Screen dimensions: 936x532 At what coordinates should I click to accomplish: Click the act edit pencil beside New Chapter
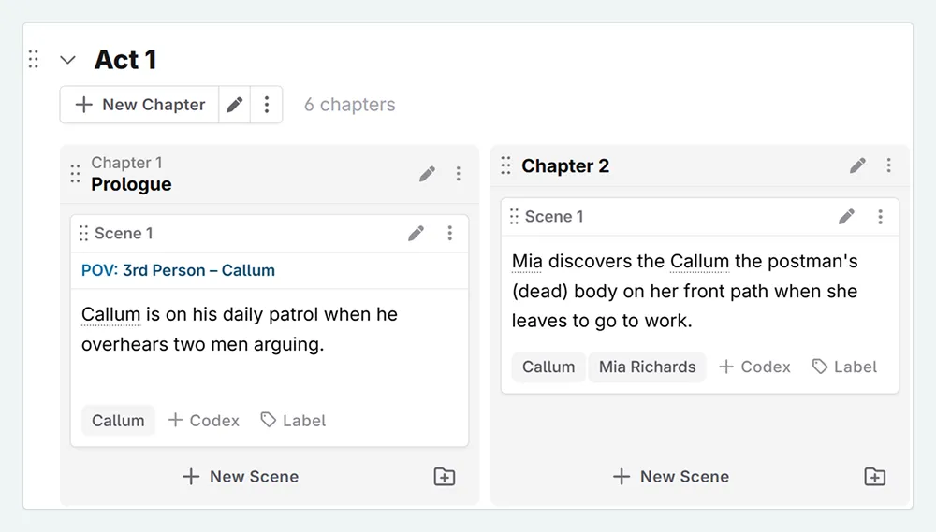pos(235,105)
